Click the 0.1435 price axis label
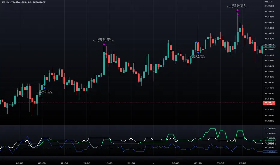This screenshot has width=280, height=165. (x=269, y=77)
